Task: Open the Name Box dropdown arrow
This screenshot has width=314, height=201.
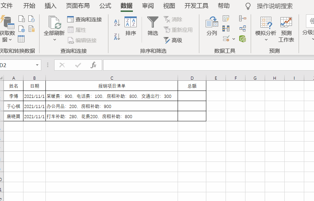Action: click(x=37, y=65)
